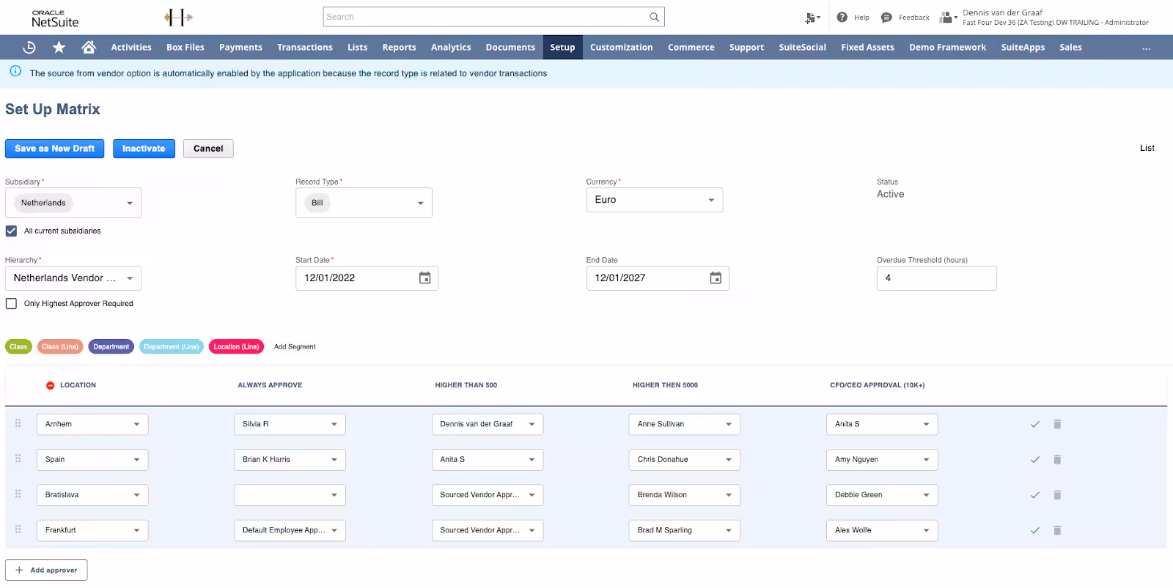Image resolution: width=1173 pixels, height=588 pixels.
Task: Select the pink Location (Line) segment tag
Action: pyautogui.click(x=236, y=346)
